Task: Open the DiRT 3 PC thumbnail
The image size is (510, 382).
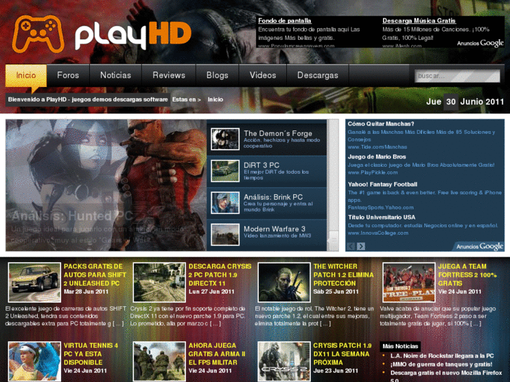Action: (225, 171)
